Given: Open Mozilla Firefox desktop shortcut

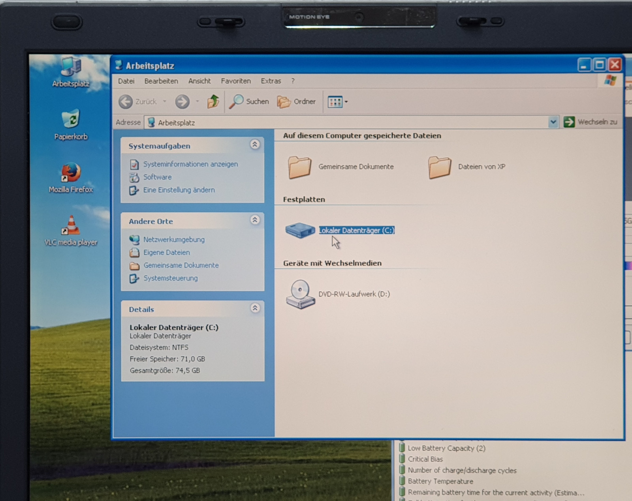Looking at the screenshot, I should 71,173.
